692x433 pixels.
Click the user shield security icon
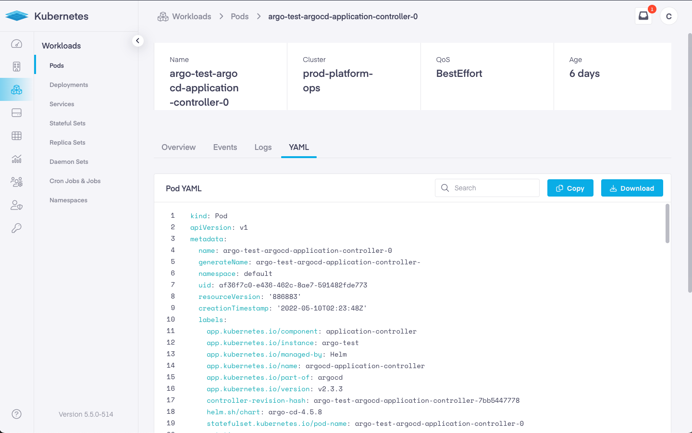17,205
